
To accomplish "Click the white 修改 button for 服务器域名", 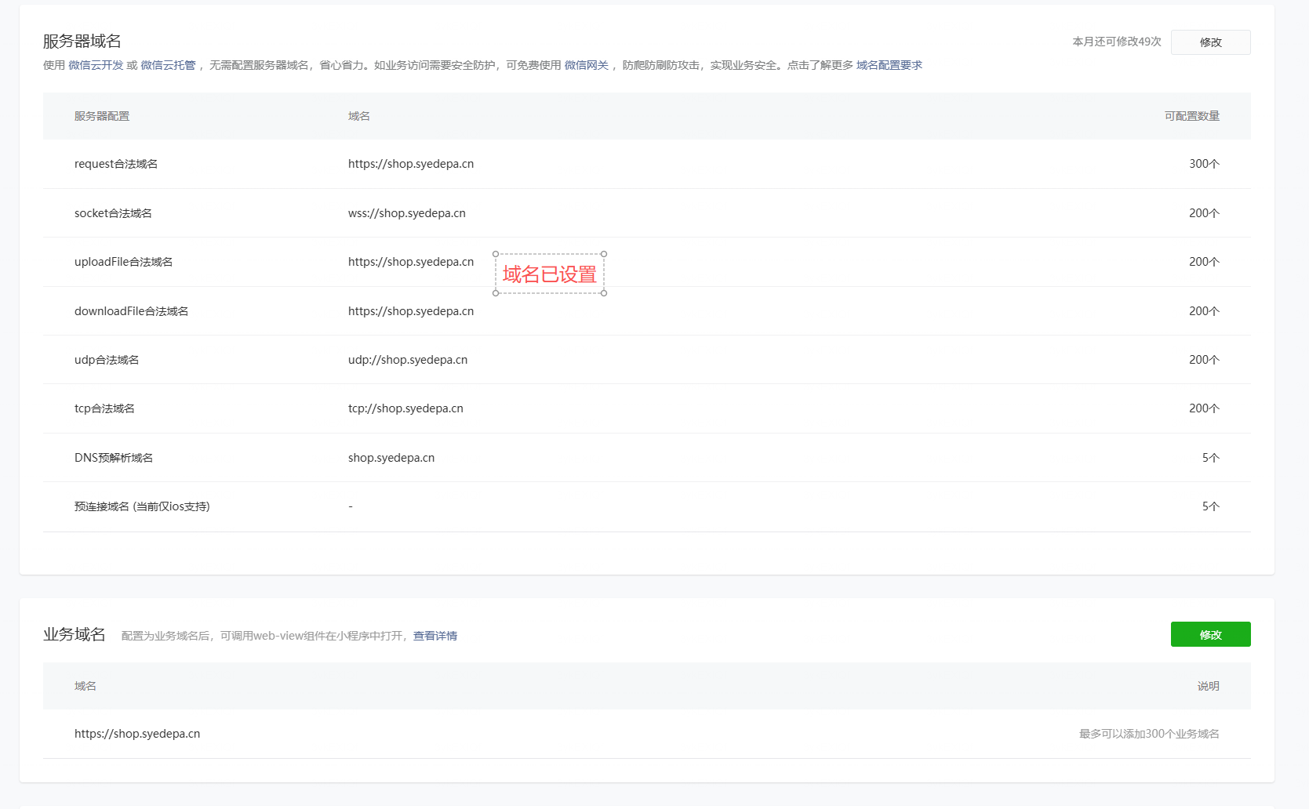I will click(1210, 42).
